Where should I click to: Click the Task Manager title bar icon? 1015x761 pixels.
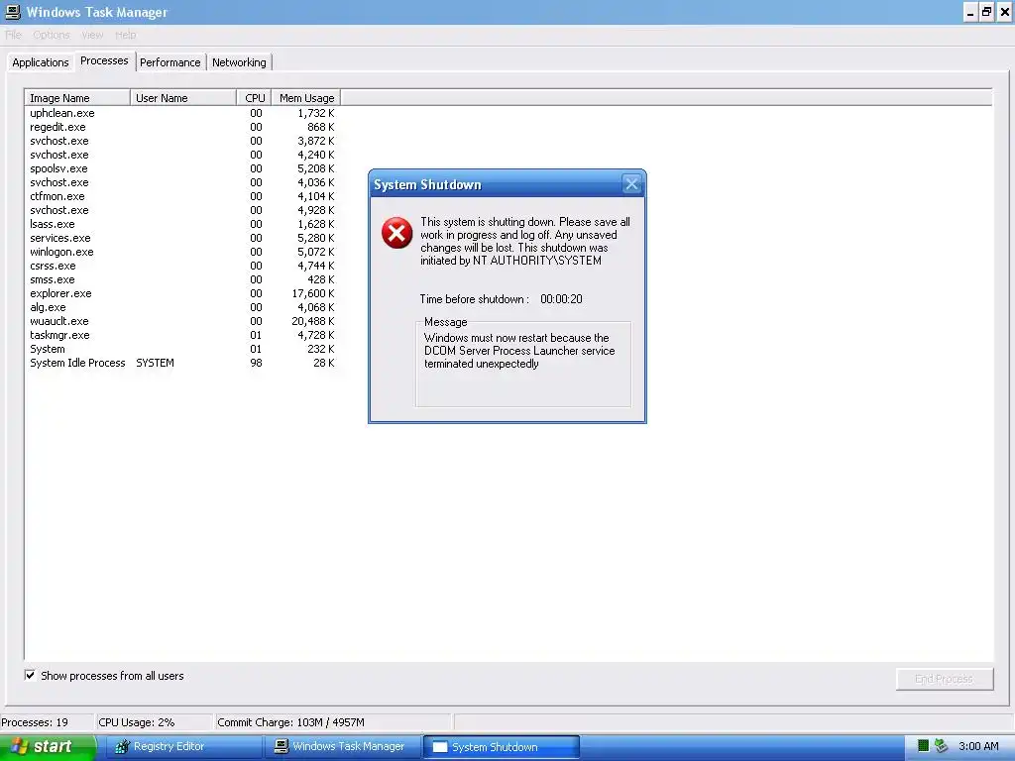(x=13, y=12)
